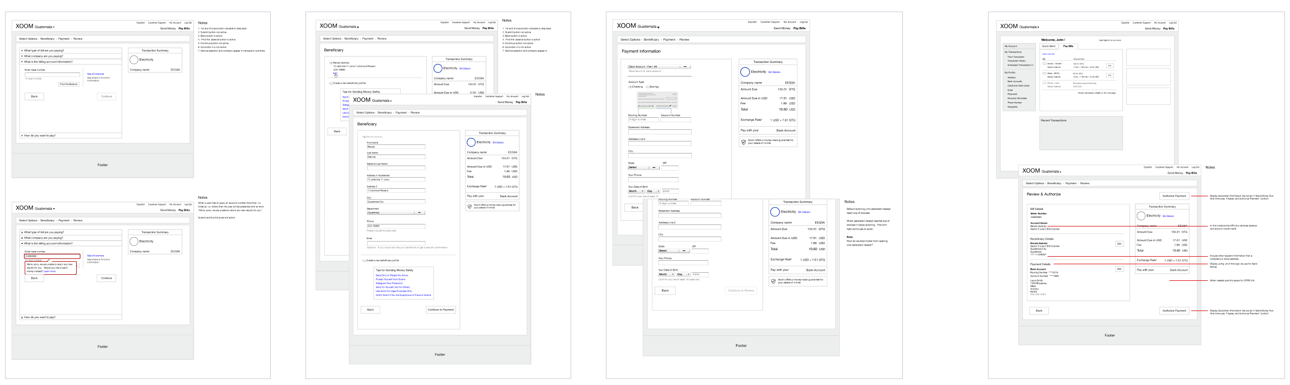Click into the Maternal Last Name field
The image size is (1290, 385).
pos(396,168)
